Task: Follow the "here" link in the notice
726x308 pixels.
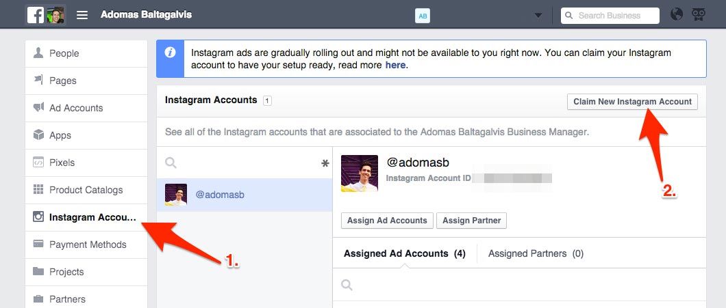Action: (x=395, y=66)
